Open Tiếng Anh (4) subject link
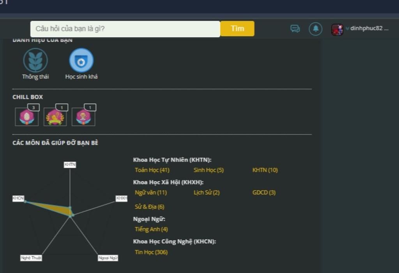Viewport: 399px width, 273px height. point(152,229)
